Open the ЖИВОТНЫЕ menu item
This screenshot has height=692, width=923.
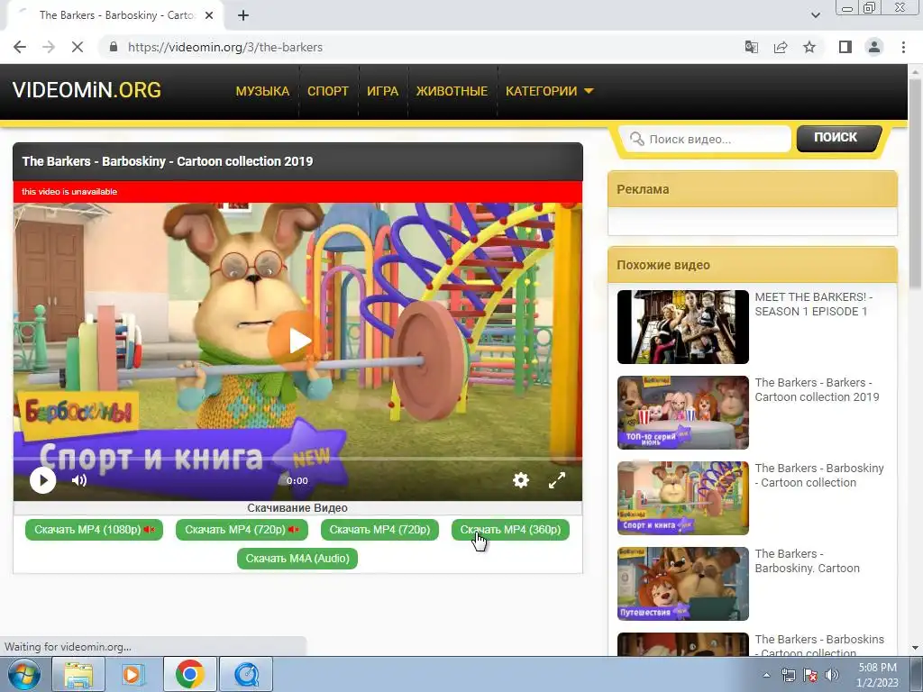pos(452,91)
